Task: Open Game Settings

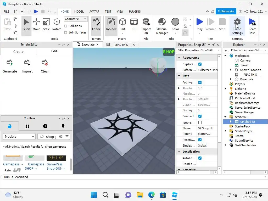Action: click(x=237, y=26)
